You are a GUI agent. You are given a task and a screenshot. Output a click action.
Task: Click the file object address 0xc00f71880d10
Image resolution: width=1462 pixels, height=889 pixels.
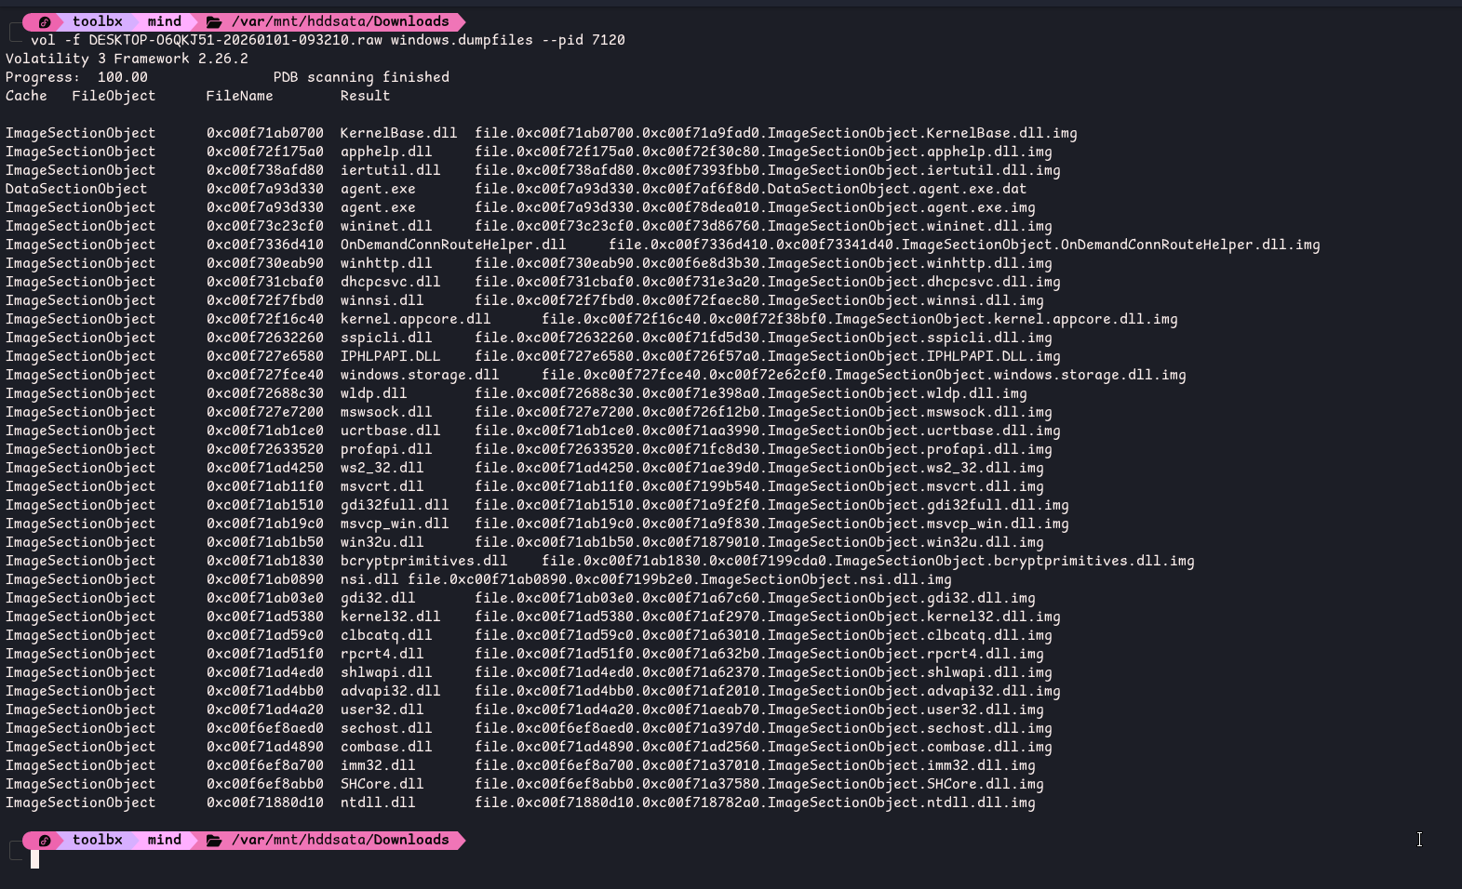pyautogui.click(x=264, y=803)
